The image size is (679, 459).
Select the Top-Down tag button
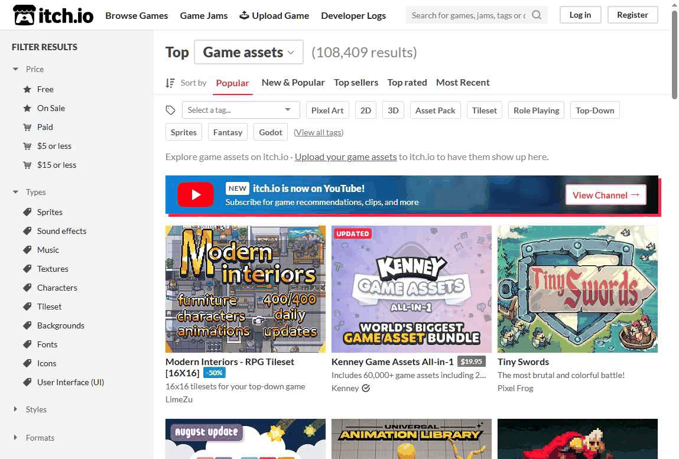(x=595, y=110)
